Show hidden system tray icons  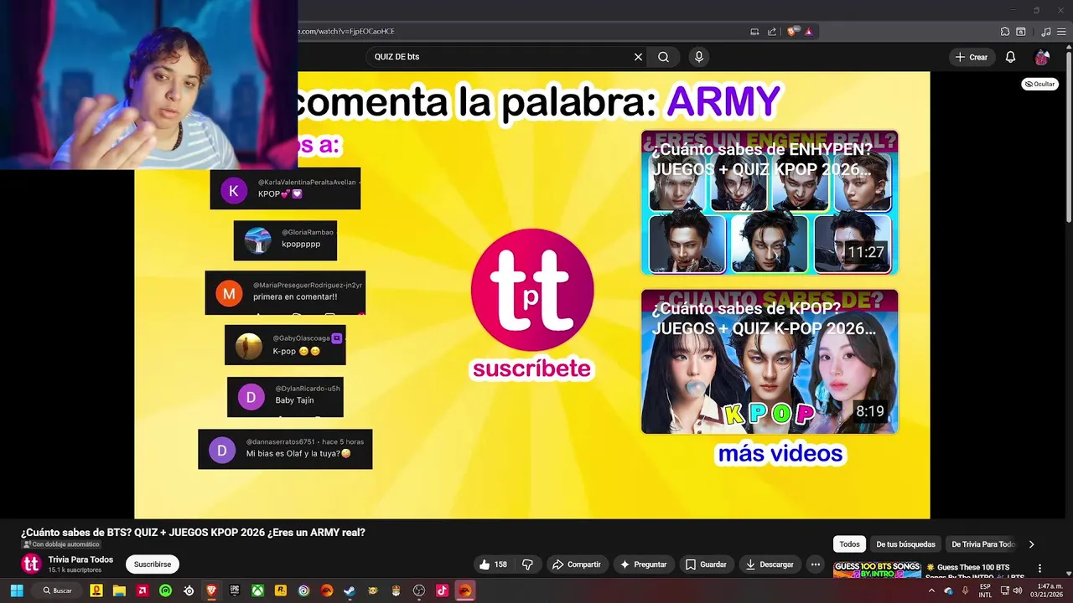point(931,590)
